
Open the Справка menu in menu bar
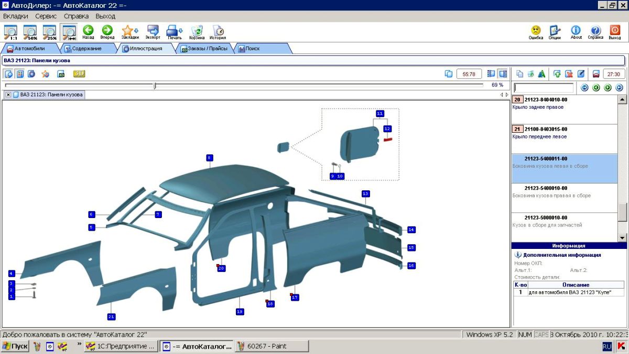77,16
